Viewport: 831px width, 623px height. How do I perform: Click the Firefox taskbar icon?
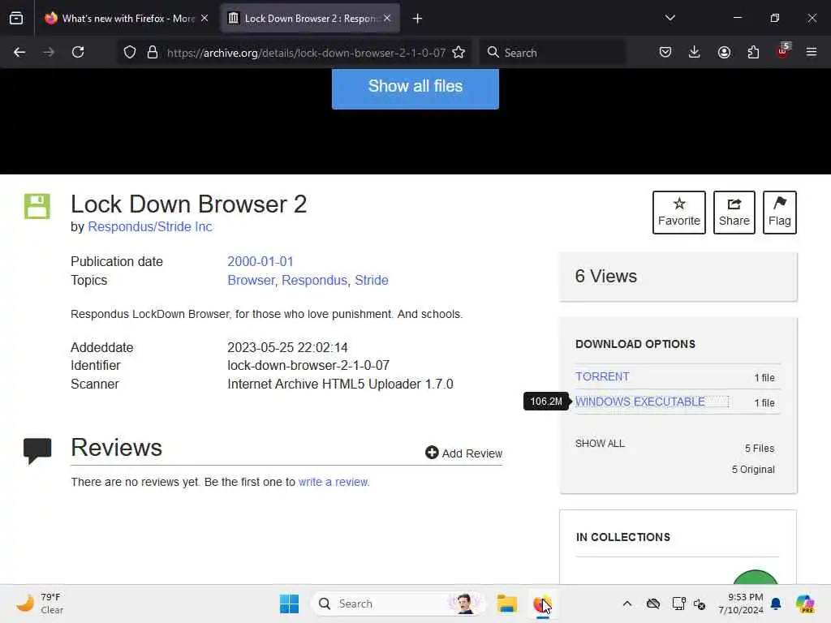pos(541,604)
